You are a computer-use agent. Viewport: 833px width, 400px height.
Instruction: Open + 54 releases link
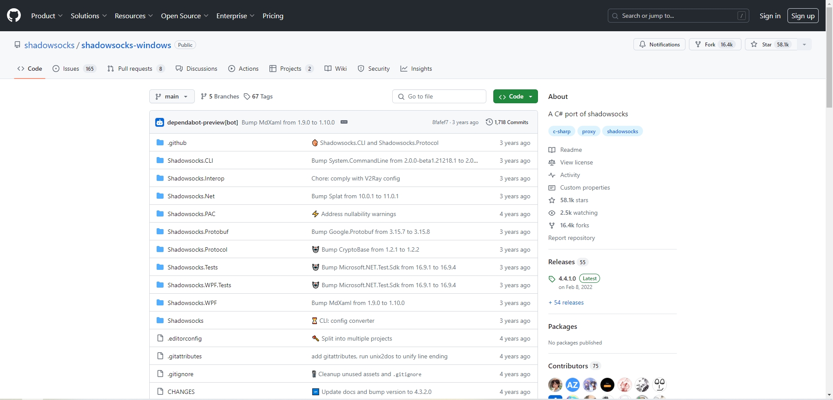coord(566,302)
